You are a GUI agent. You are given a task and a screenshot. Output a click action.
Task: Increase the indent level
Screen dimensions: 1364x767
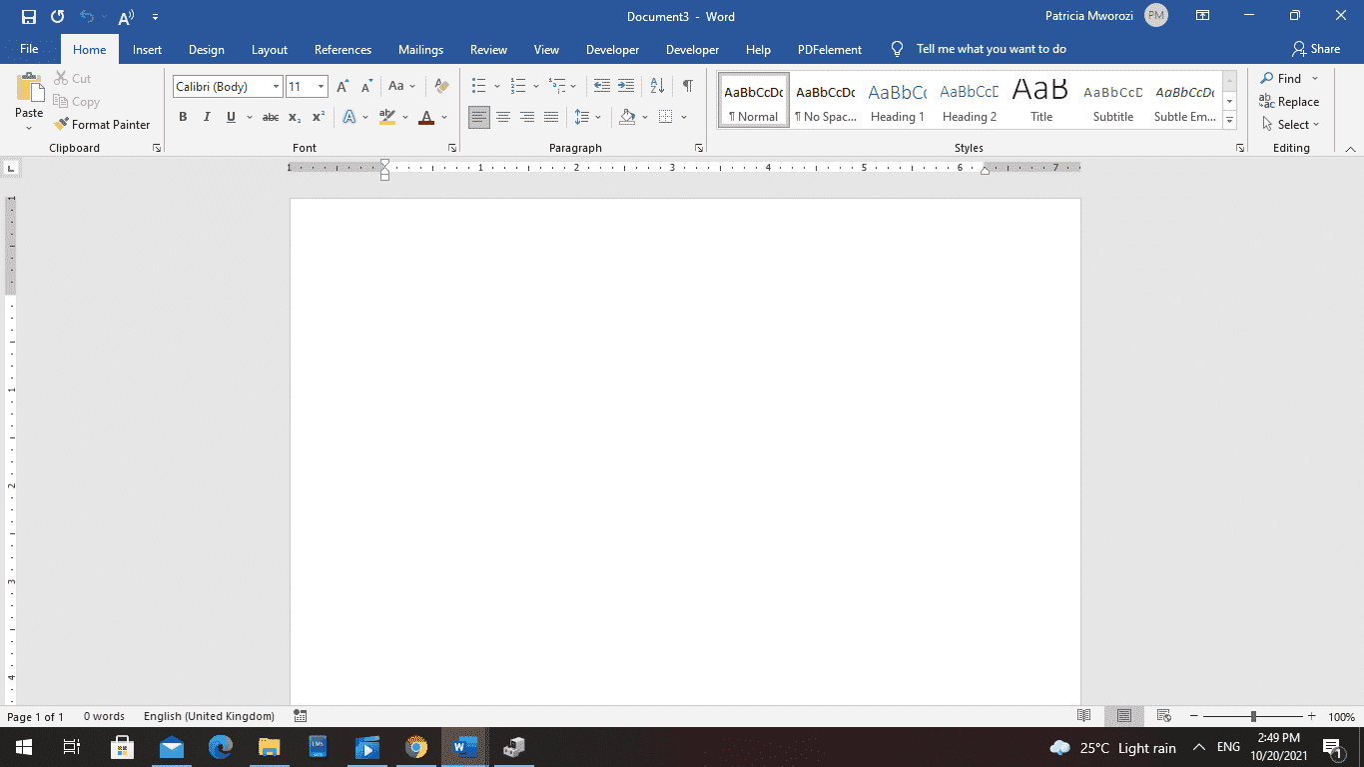pyautogui.click(x=625, y=87)
